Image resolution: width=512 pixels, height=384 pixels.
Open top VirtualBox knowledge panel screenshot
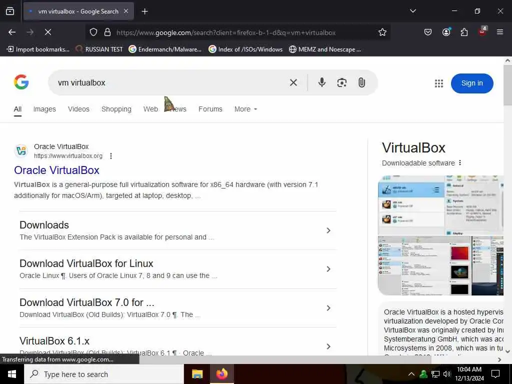(x=441, y=205)
